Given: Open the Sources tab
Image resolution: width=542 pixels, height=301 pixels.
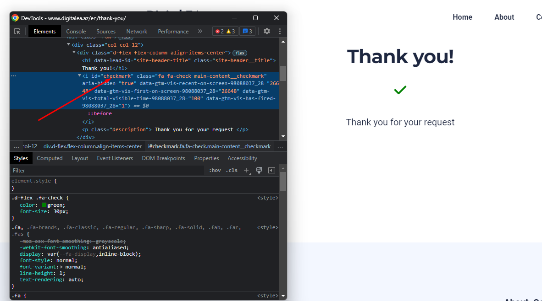Looking at the screenshot, I should click(106, 32).
